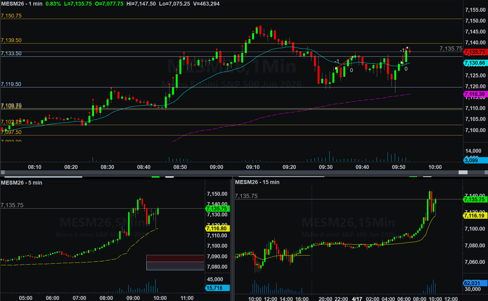Select the 7,150.75 horizontal level label
Screen dimensions: 488x301
coord(11,16)
